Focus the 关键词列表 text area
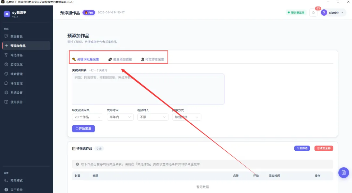This screenshot has width=352, height=193. 148,89
